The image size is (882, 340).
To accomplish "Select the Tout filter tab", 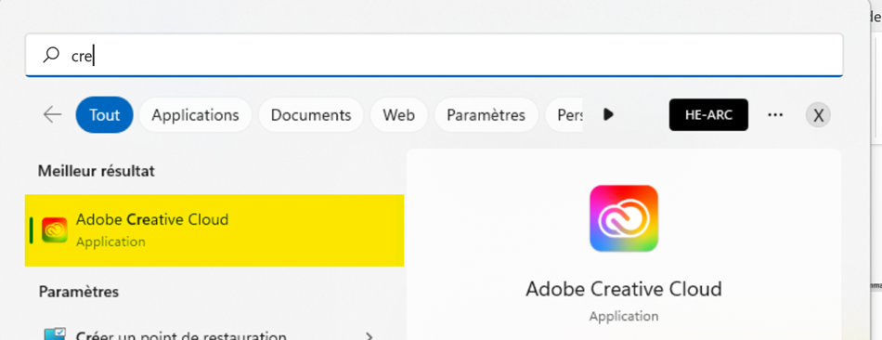I will (x=105, y=115).
